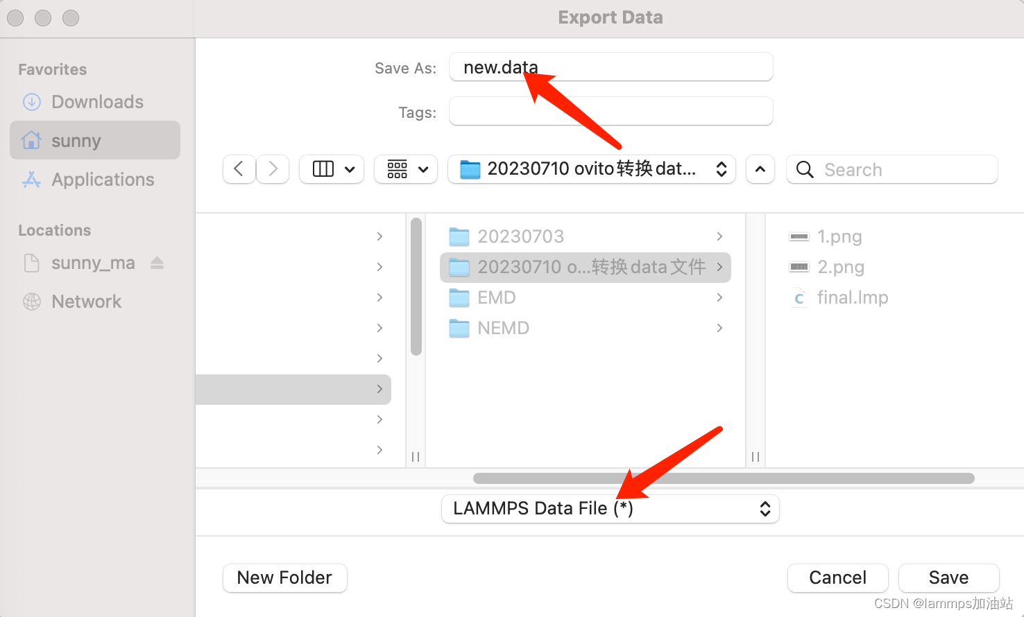Click the Save button
The width and height of the screenshot is (1024, 617).
click(948, 577)
